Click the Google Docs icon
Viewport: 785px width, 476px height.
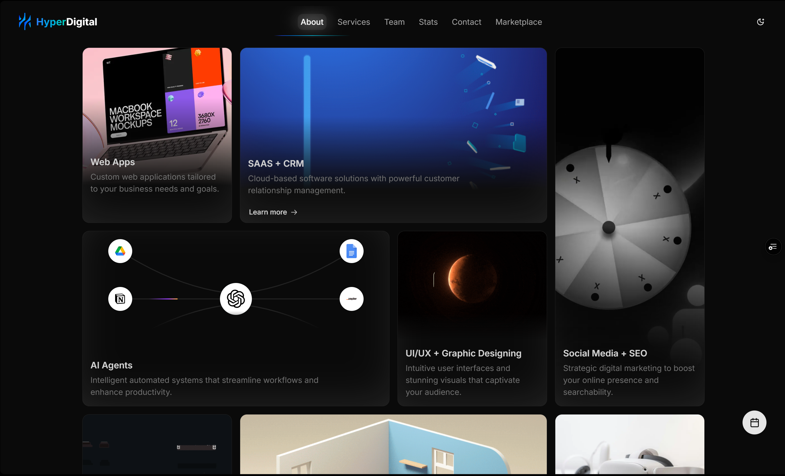(351, 251)
